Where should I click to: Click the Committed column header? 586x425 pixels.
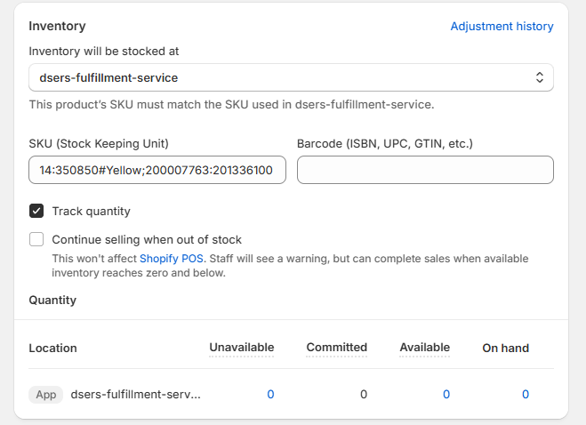pyautogui.click(x=337, y=348)
